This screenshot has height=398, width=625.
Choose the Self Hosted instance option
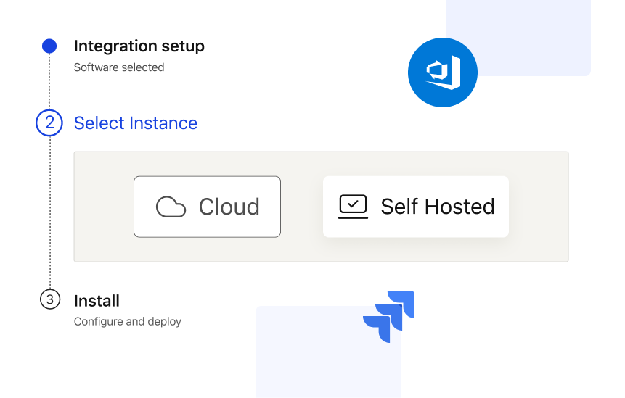click(x=416, y=207)
